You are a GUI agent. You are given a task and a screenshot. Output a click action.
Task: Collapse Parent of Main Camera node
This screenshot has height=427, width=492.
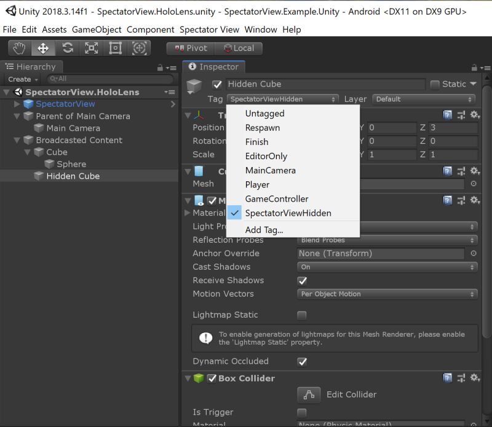[x=17, y=116]
